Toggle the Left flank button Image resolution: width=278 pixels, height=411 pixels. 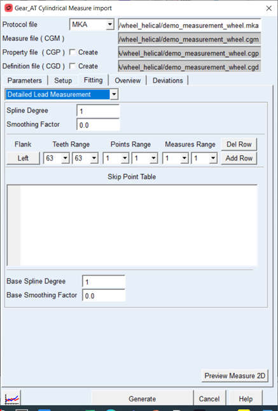coord(23,158)
